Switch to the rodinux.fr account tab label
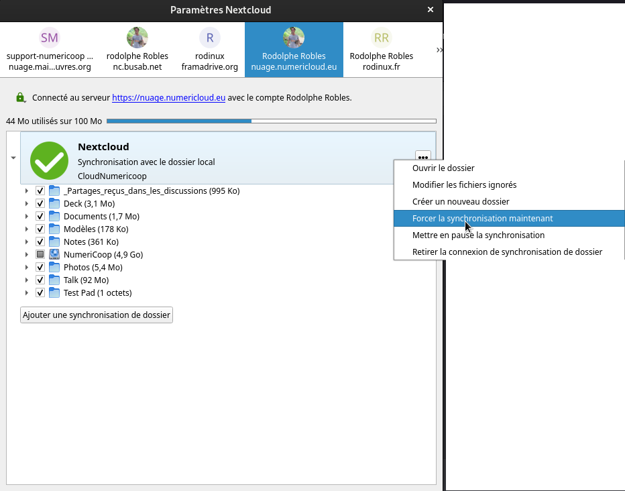 (382, 67)
